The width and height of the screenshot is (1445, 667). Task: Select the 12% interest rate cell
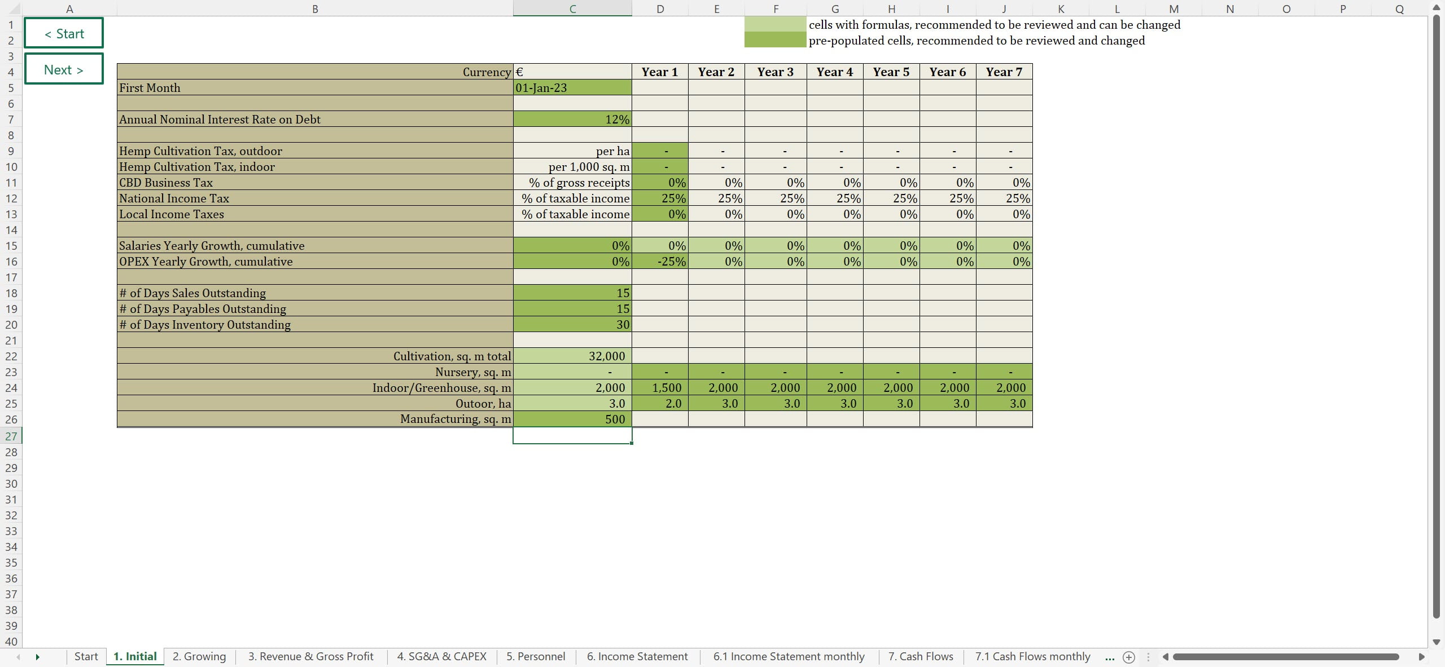coord(572,120)
